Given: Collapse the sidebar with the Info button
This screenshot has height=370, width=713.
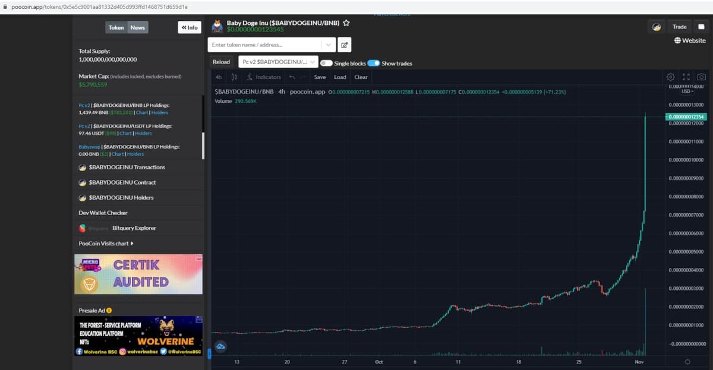Looking at the screenshot, I should (x=190, y=27).
